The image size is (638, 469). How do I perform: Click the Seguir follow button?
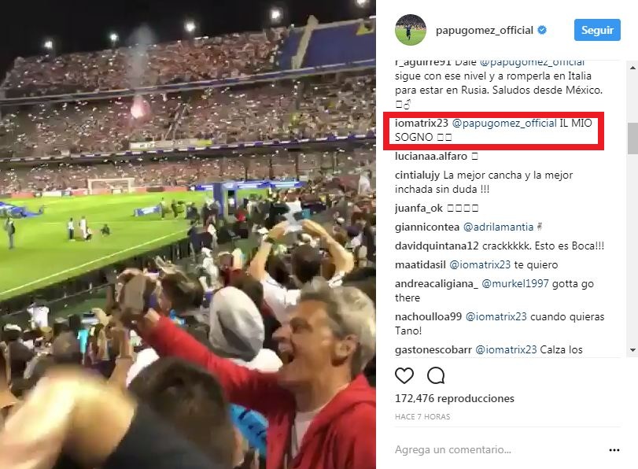[x=597, y=30]
